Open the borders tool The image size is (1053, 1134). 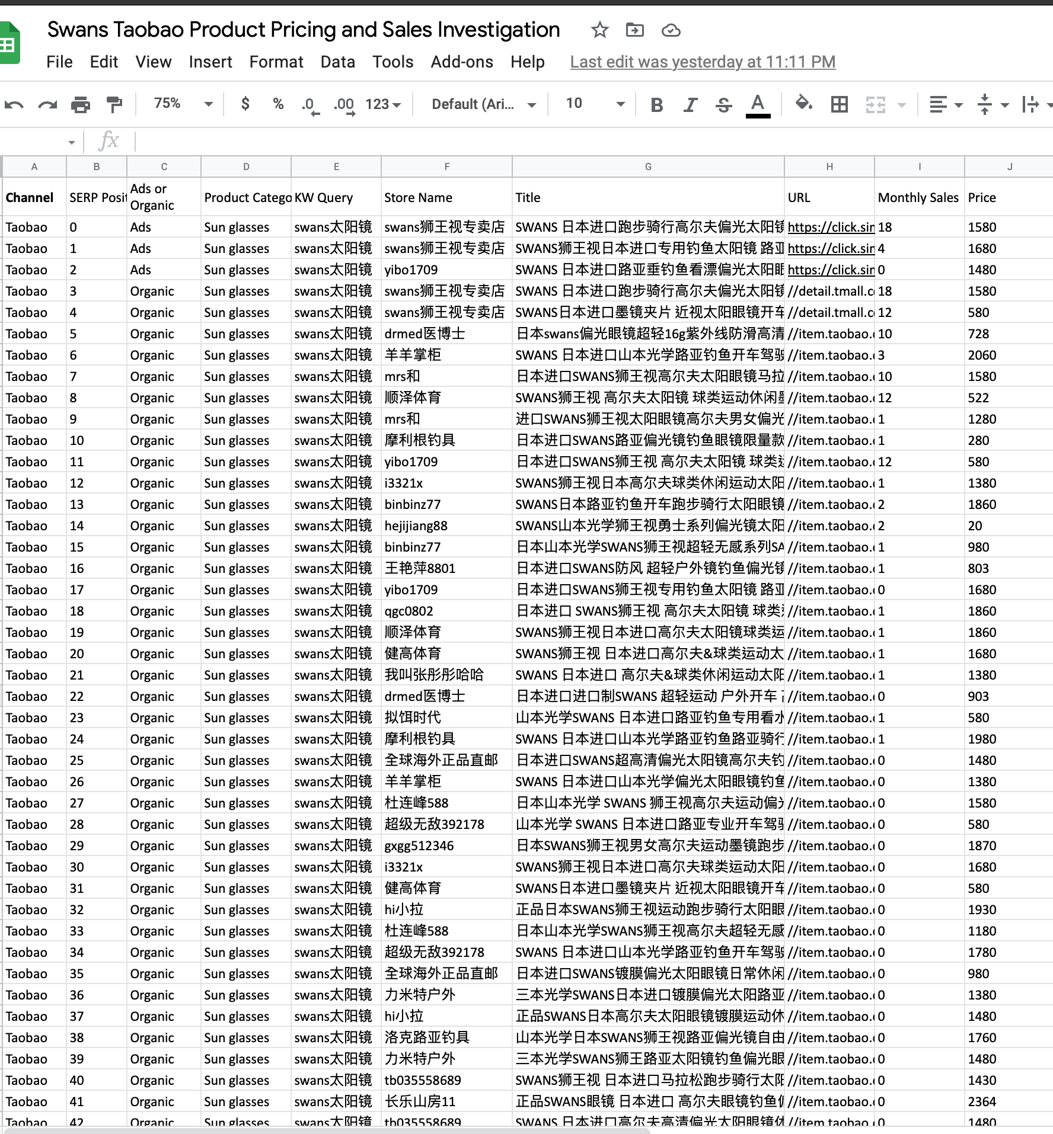tap(839, 104)
